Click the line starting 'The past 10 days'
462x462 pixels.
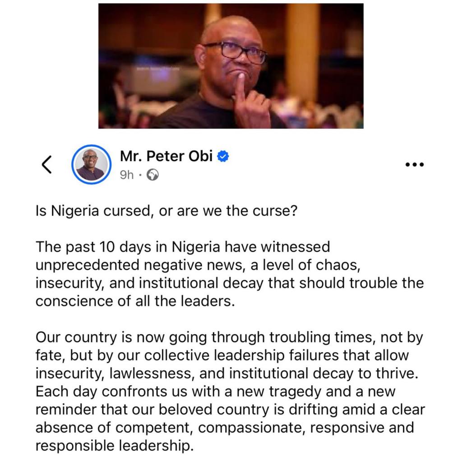point(183,247)
